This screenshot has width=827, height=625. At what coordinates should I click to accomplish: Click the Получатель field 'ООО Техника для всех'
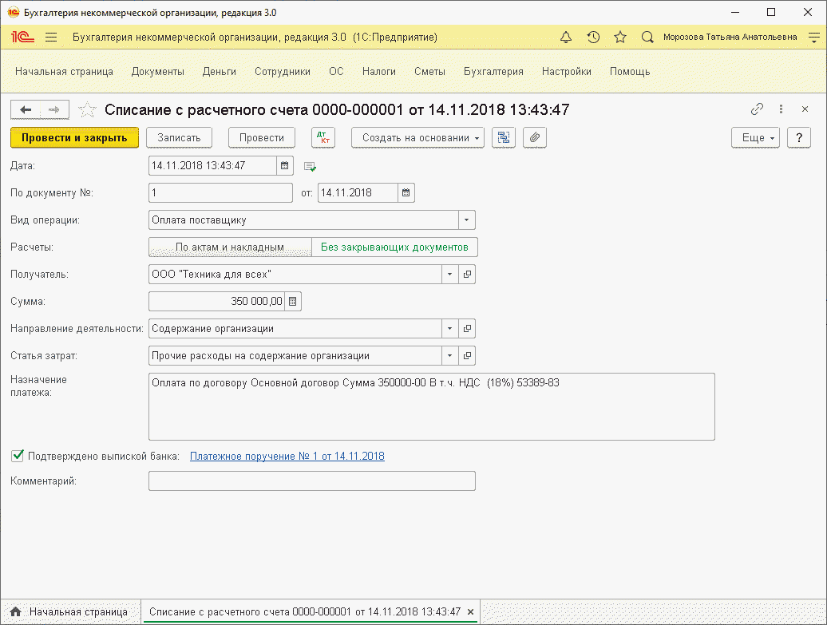tap(295, 275)
